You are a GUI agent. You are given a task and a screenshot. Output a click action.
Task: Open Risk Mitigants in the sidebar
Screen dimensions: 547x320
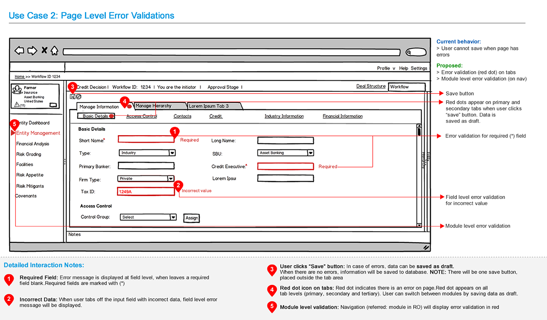pos(30,186)
